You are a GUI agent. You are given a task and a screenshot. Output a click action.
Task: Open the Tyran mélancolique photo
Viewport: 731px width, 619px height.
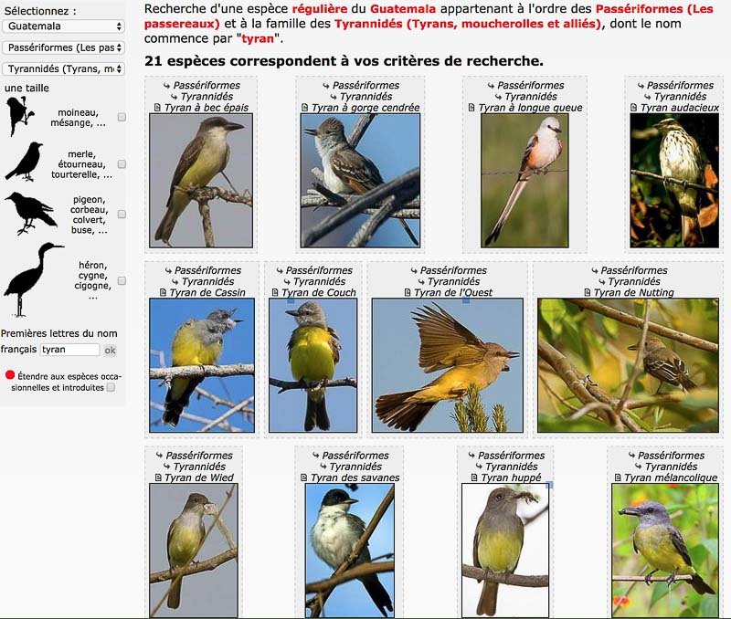(665, 551)
